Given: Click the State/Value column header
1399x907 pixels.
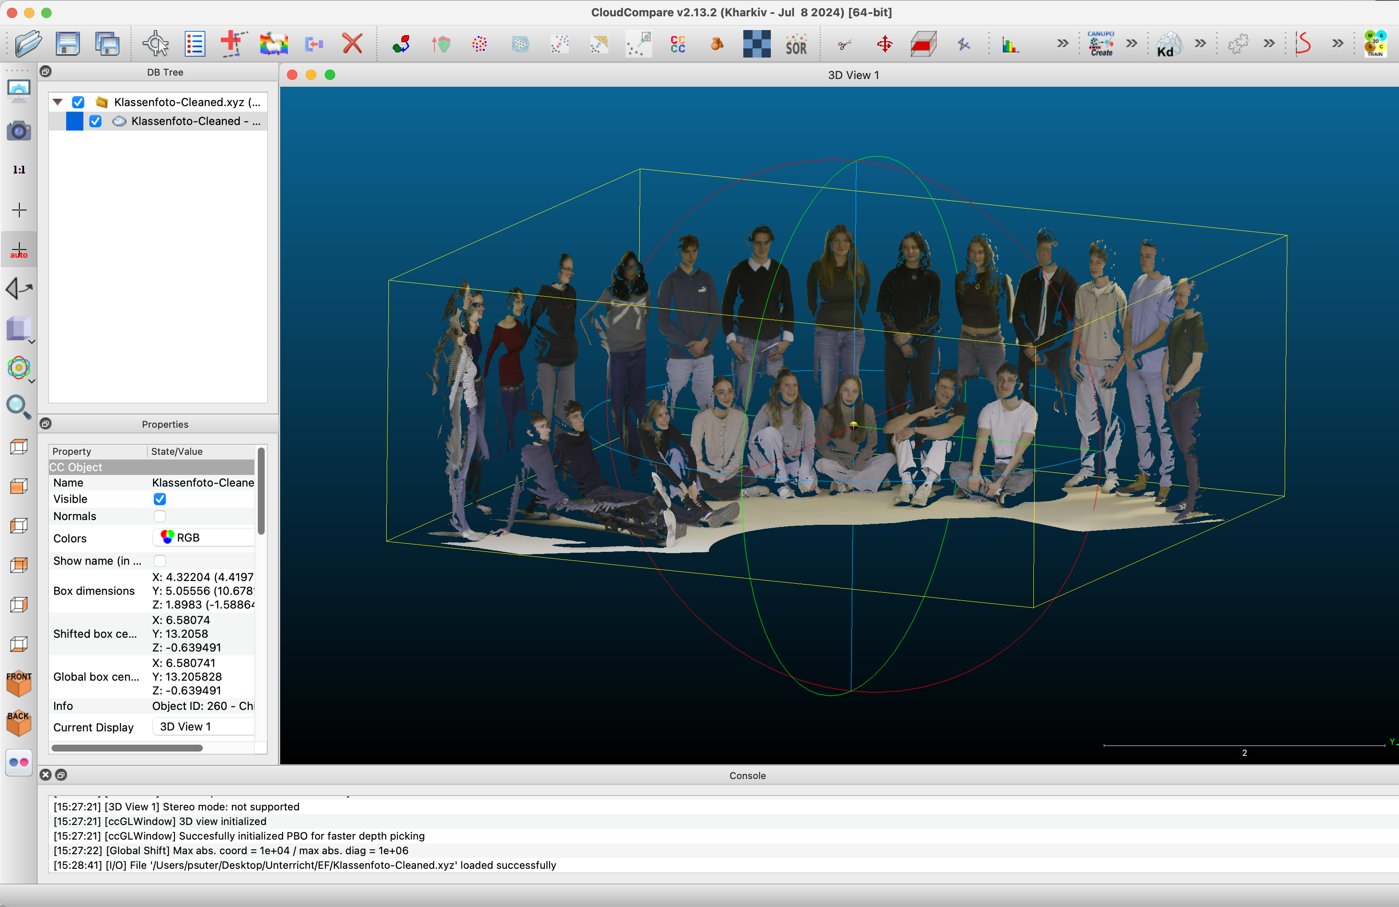Looking at the screenshot, I should [x=177, y=451].
